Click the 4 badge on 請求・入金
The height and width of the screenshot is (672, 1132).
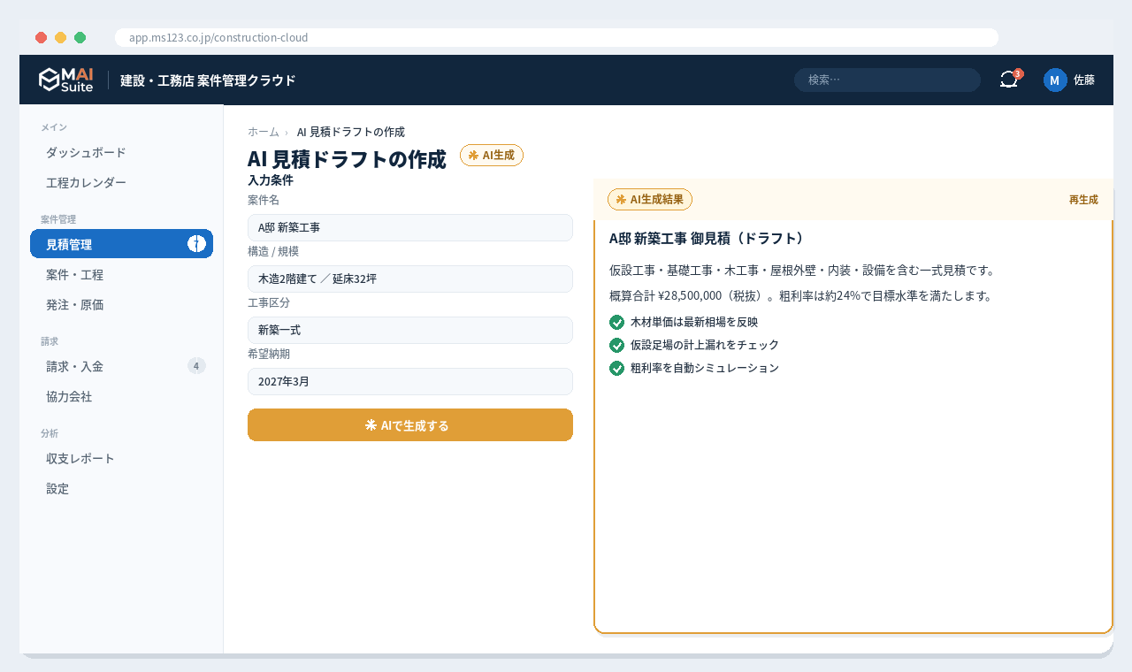coord(196,366)
